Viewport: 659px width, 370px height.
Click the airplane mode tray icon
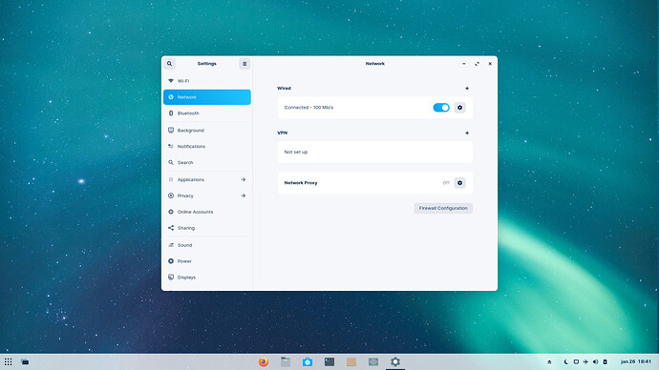(585, 361)
